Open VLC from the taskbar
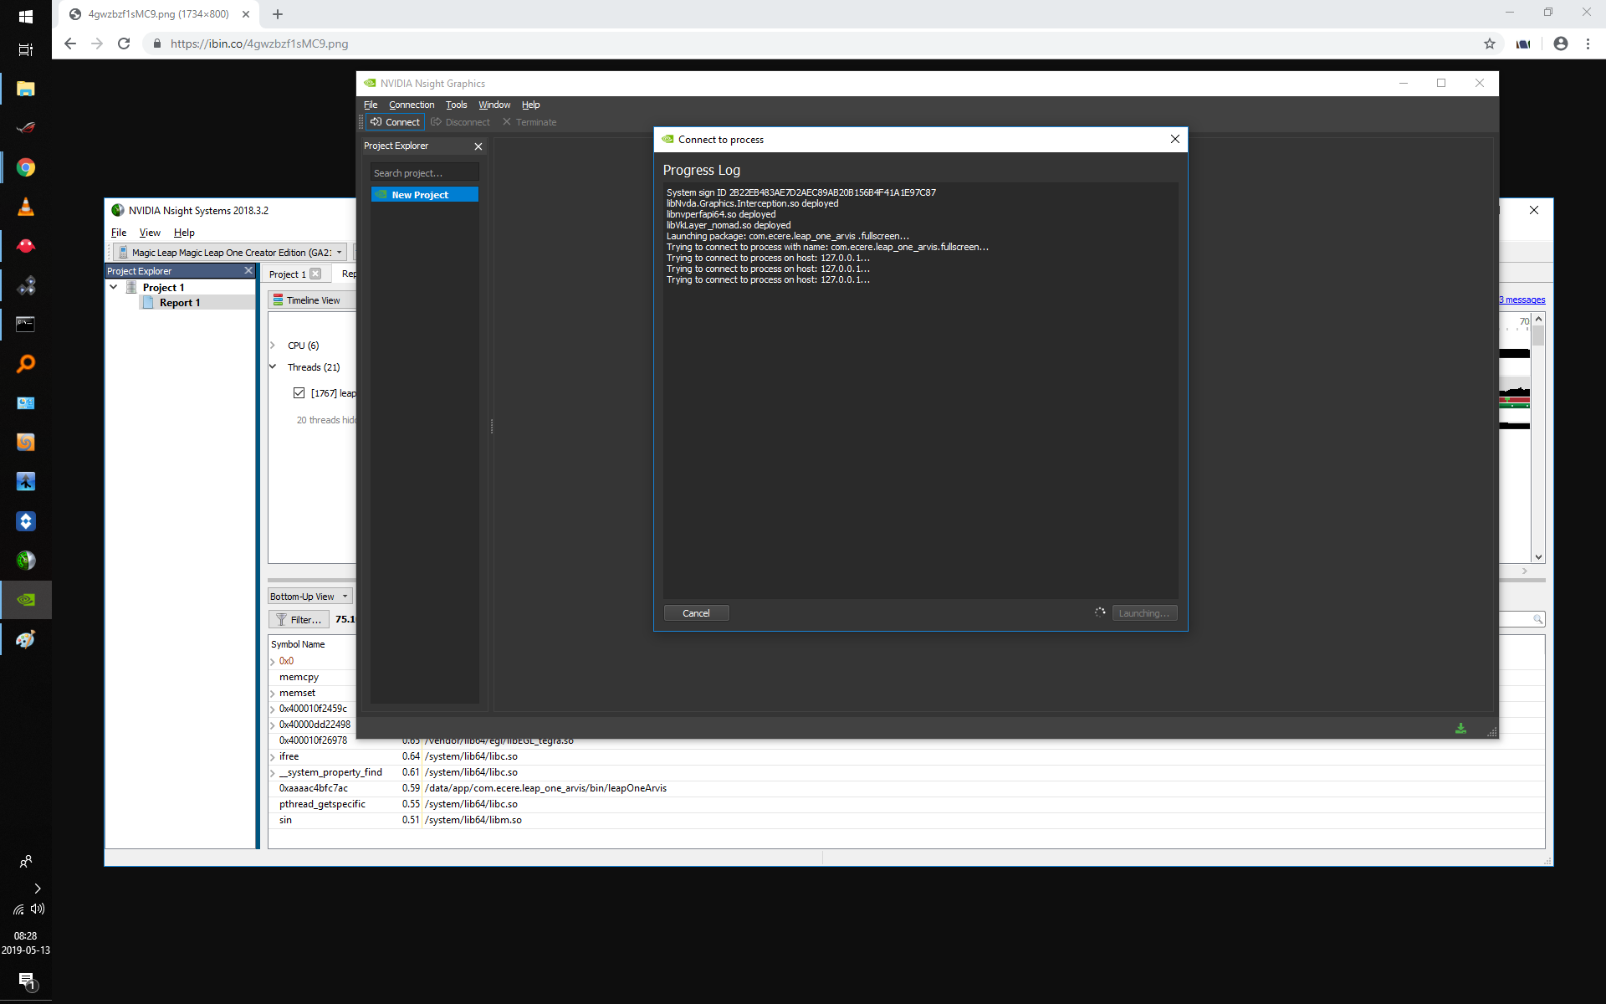The height and width of the screenshot is (1004, 1606). coord(26,207)
